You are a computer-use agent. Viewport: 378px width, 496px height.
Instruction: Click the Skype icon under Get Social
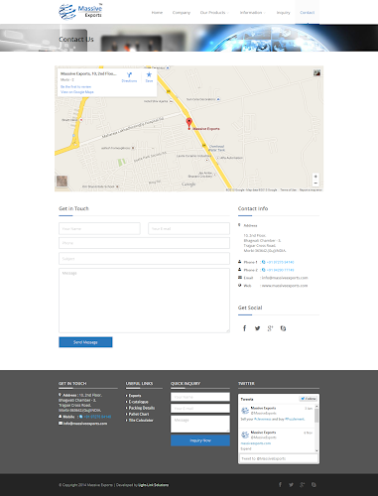click(x=283, y=328)
